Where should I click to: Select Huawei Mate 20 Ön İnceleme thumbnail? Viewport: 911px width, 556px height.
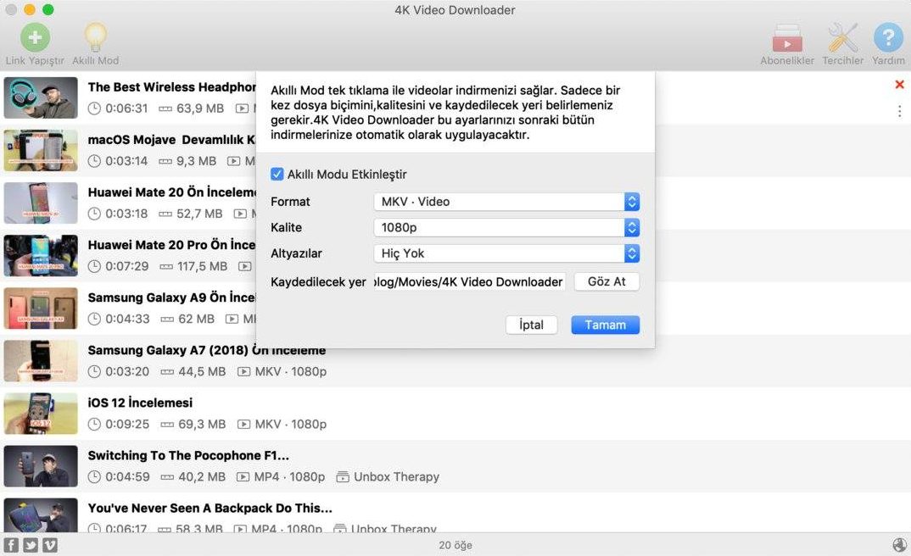41,203
